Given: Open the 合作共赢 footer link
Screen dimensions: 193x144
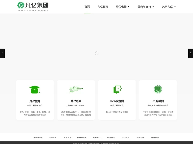Looking at the screenshot, I should [x=140, y=138].
